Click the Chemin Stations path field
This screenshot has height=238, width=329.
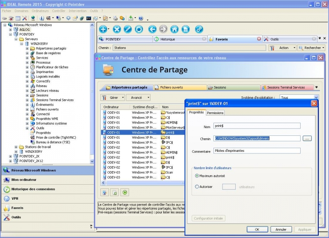pyautogui.click(x=189, y=48)
